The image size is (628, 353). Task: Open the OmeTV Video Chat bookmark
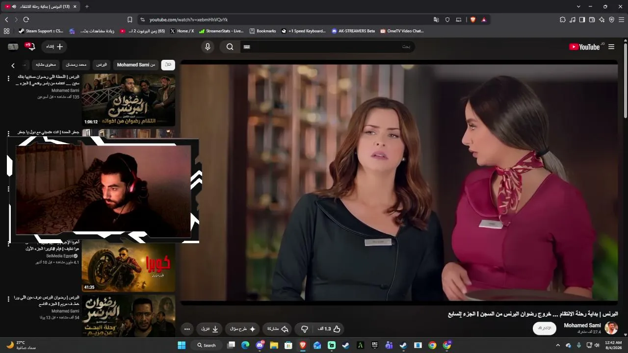coord(402,31)
